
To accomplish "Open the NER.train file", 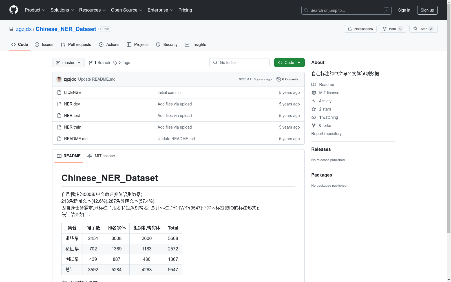I will coord(72,127).
